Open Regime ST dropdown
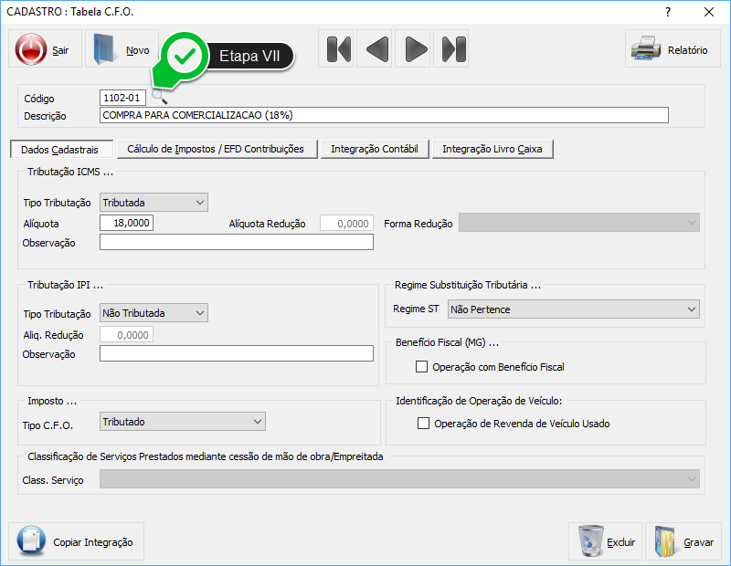 coord(574,309)
